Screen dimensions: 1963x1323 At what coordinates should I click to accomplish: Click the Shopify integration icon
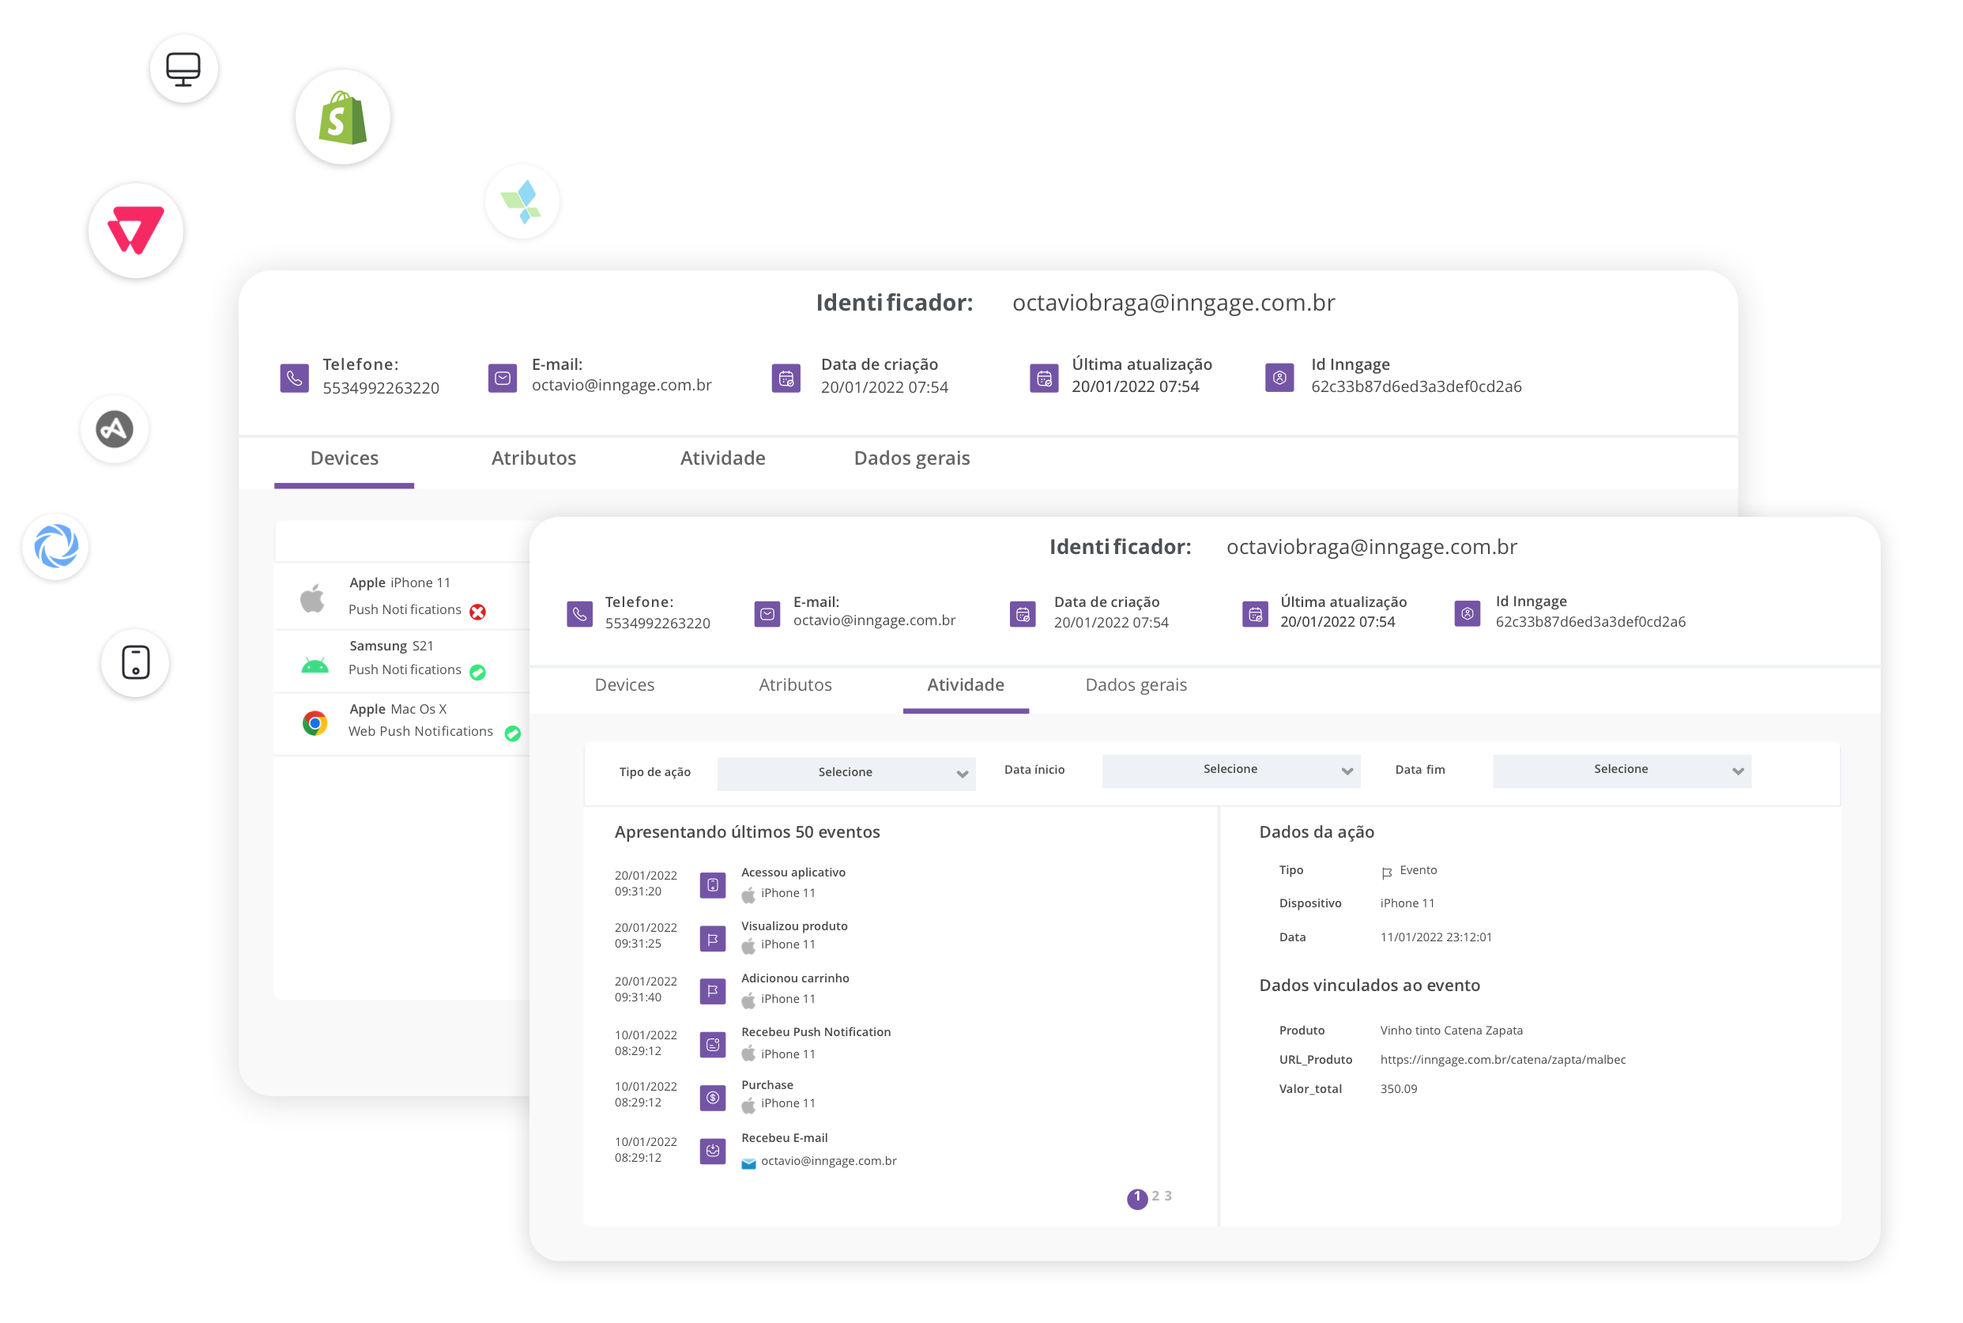(342, 116)
